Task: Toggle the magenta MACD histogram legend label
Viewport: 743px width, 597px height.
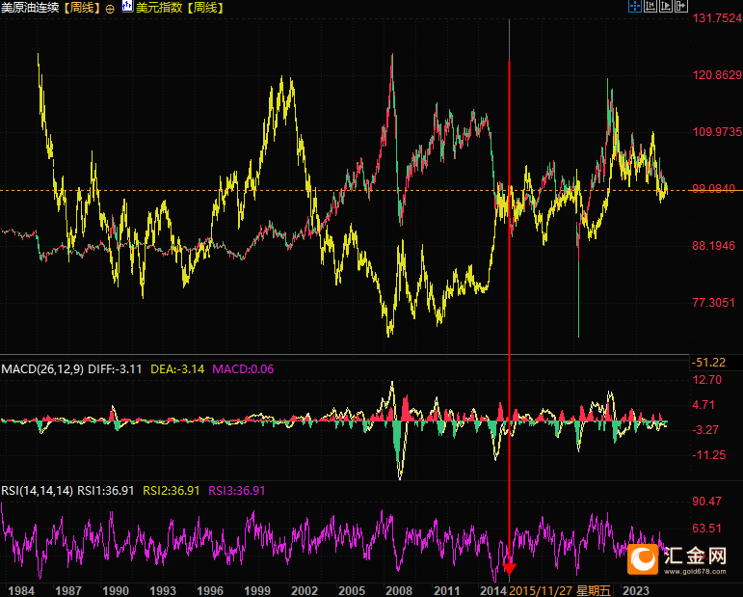Action: click(x=243, y=368)
